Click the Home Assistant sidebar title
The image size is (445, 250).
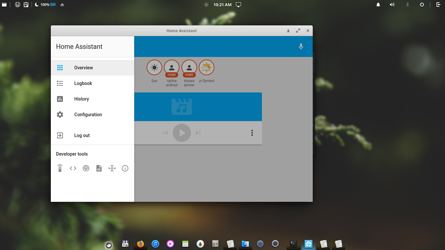click(x=79, y=47)
